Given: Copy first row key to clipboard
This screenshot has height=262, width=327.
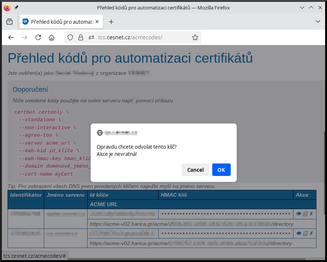Looking at the screenshot, I should click(x=305, y=214).
